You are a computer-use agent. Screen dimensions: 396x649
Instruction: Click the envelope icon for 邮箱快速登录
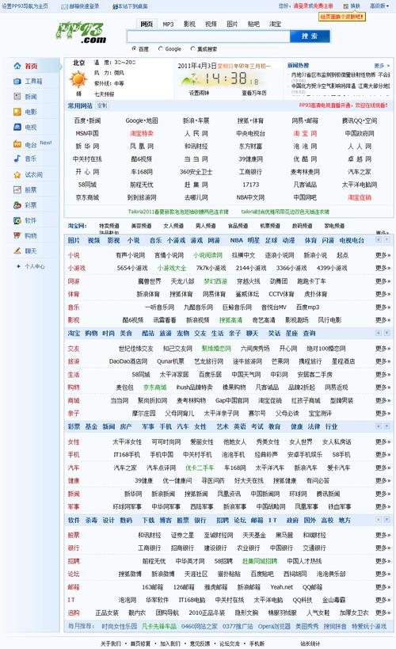pos(65,6)
